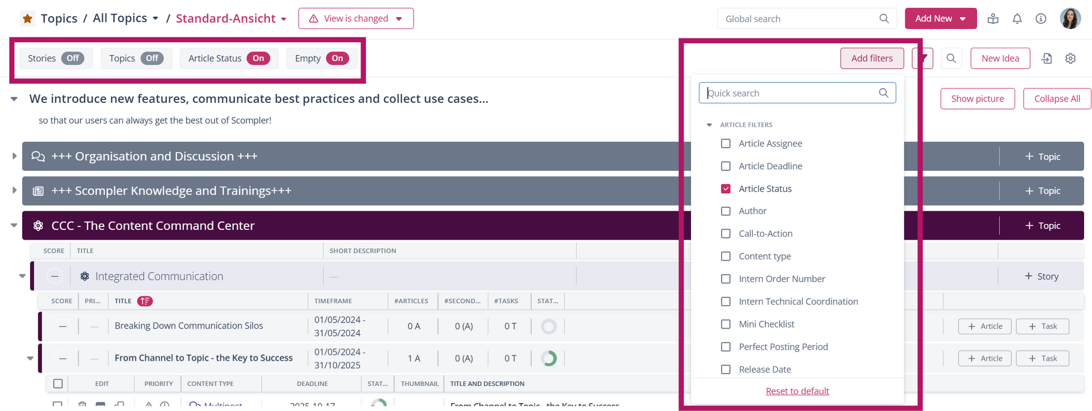Click the info circle icon

[1041, 19]
